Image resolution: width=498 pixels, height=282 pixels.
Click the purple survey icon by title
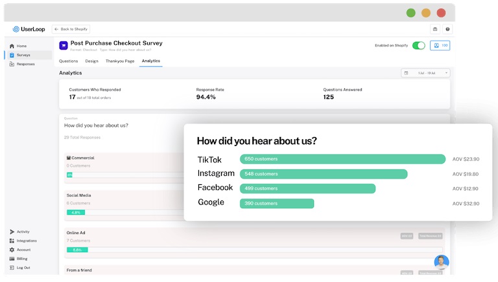click(64, 46)
